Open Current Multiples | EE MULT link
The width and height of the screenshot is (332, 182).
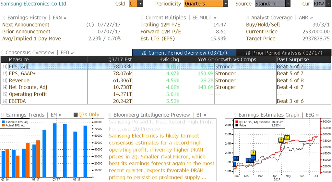[x=181, y=17]
